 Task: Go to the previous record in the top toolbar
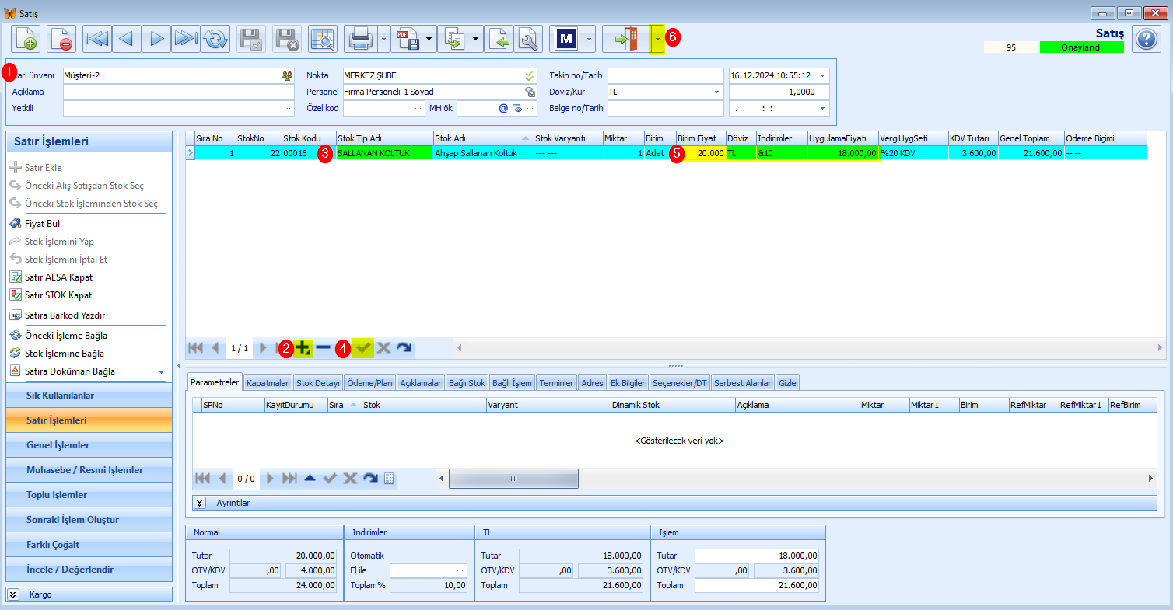coord(127,39)
